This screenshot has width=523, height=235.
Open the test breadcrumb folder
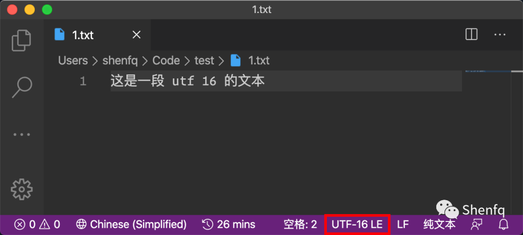(204, 60)
